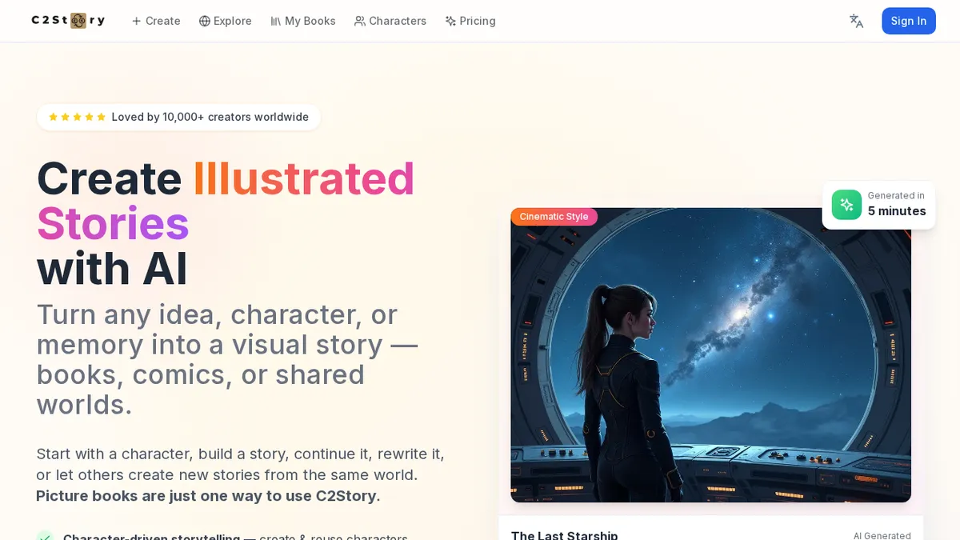Image resolution: width=960 pixels, height=540 pixels.
Task: Click the C2Story logo
Action: coord(68,20)
